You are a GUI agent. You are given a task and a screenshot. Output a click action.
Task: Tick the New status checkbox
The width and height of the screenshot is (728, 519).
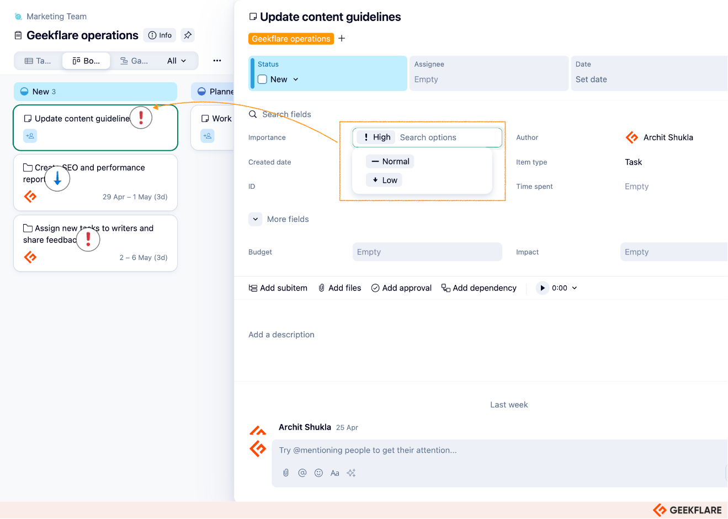click(x=263, y=80)
